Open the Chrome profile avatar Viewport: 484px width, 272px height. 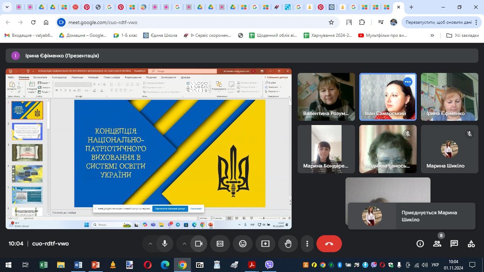(x=394, y=22)
